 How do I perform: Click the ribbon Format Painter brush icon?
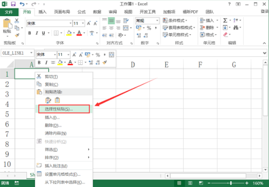pyautogui.click(x=17, y=35)
